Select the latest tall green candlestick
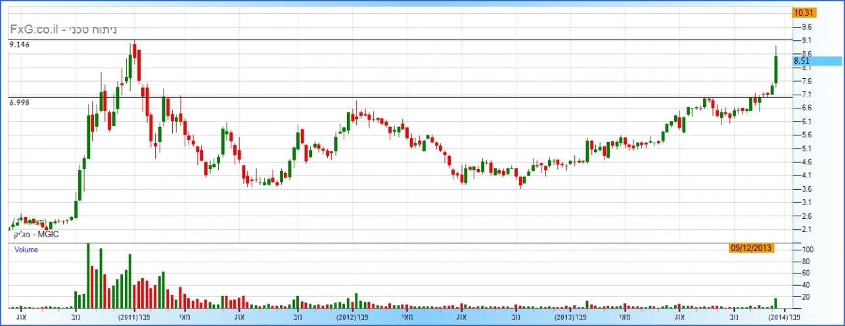Screen dimensions: 845x326 click(776, 69)
